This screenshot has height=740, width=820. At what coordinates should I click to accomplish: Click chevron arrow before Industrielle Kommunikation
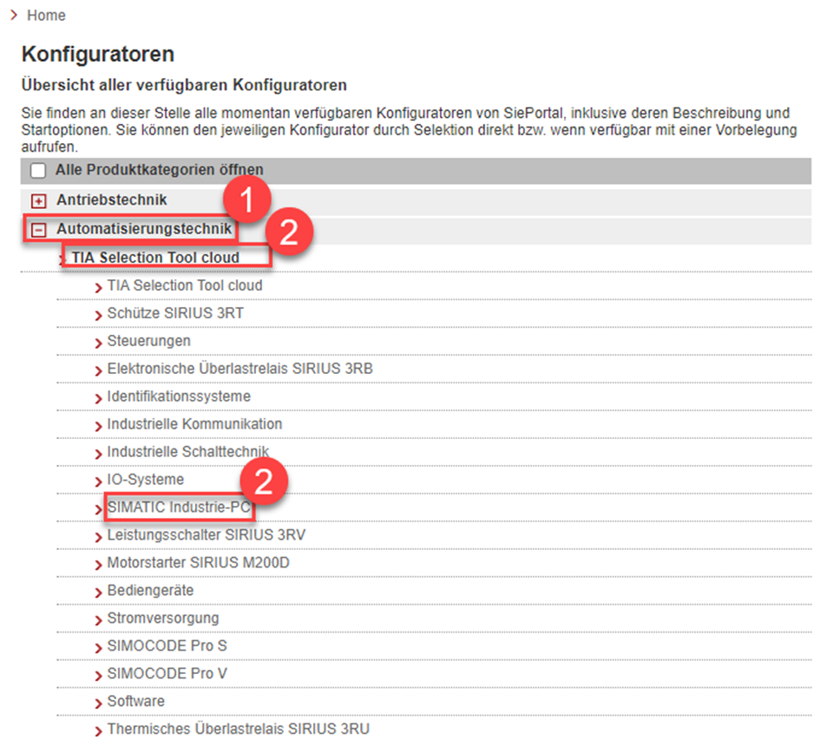point(98,426)
